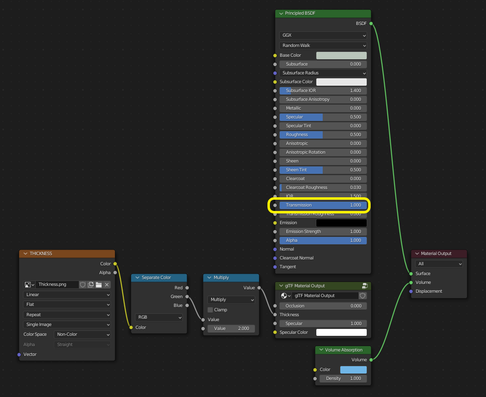Open a new image using the folder icon
This screenshot has width=486, height=397.
98,284
